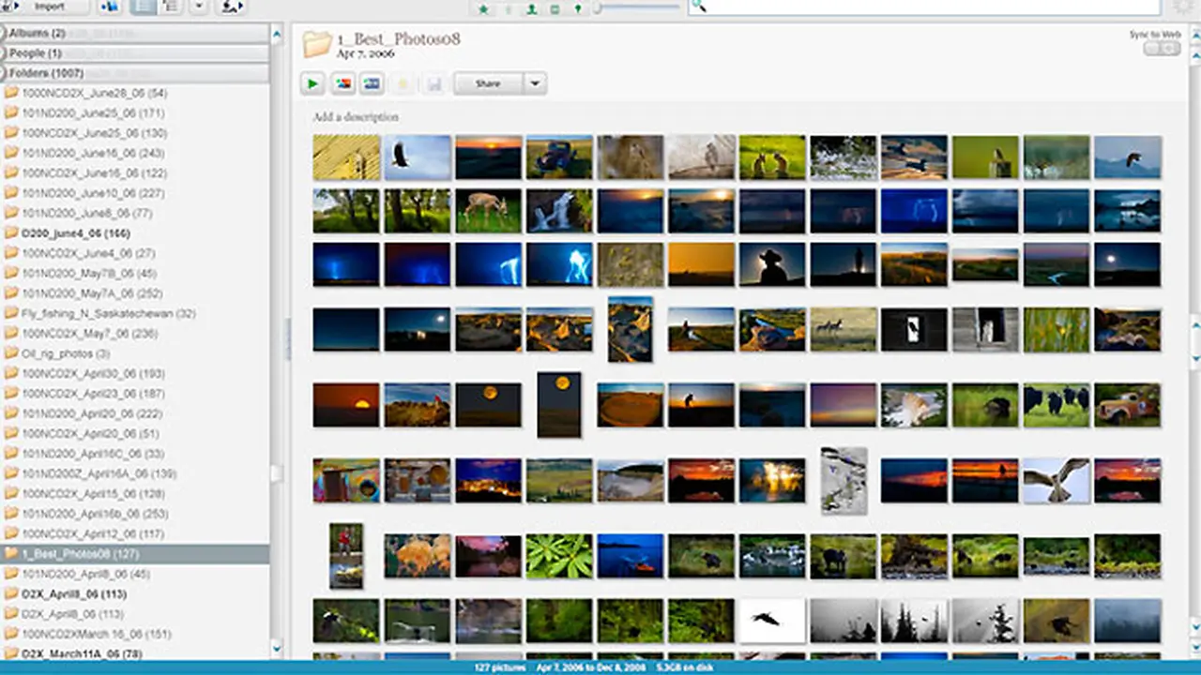Select folder 1_Best_Photos08 (127)
Image resolution: width=1201 pixels, height=675 pixels.
click(x=135, y=554)
